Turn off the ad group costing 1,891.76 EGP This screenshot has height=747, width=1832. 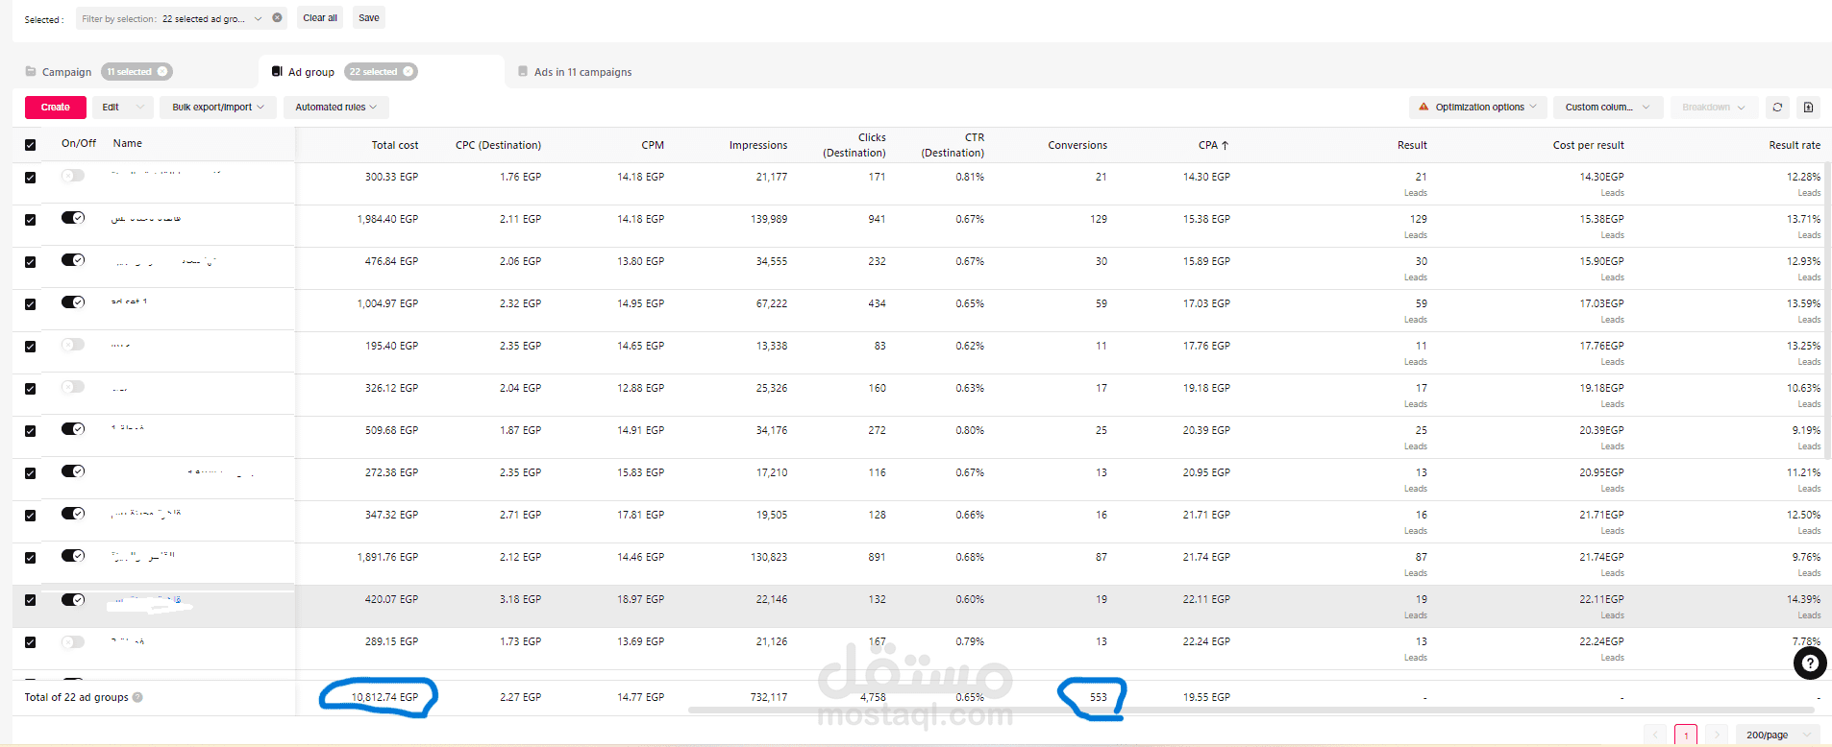(x=73, y=556)
